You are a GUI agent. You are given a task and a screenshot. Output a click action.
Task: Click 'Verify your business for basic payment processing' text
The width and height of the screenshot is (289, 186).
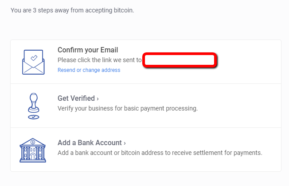click(x=128, y=108)
